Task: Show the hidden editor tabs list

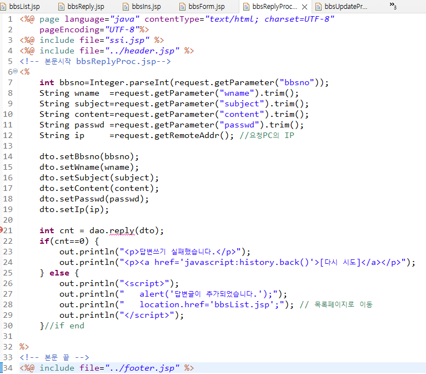Action: [393, 6]
